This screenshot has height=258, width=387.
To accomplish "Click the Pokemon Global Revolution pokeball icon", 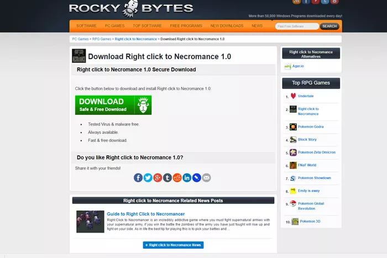I will tap(293, 203).
